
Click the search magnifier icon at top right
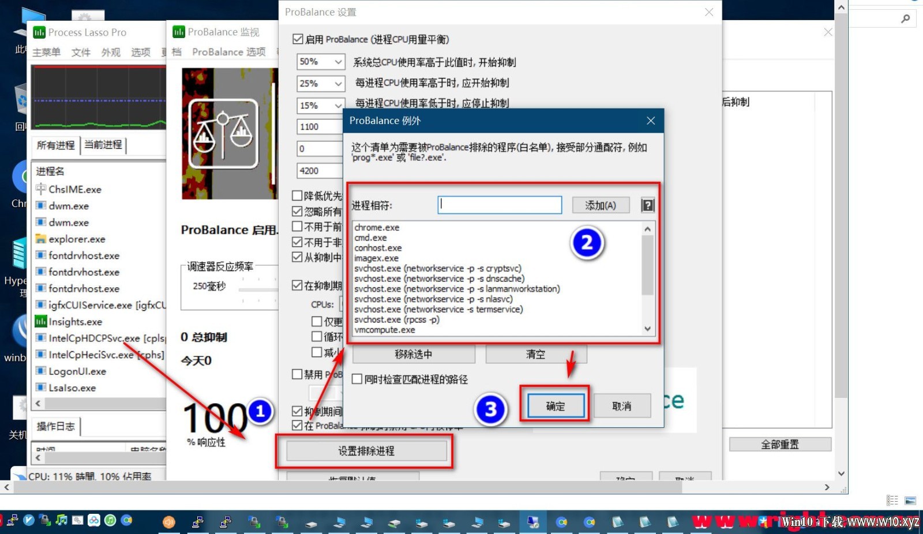[906, 19]
